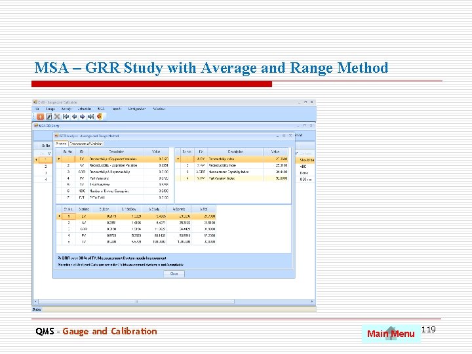This screenshot has height=354, width=472.
Task: Switch to the Components of Variation tab
Action: pos(86,144)
